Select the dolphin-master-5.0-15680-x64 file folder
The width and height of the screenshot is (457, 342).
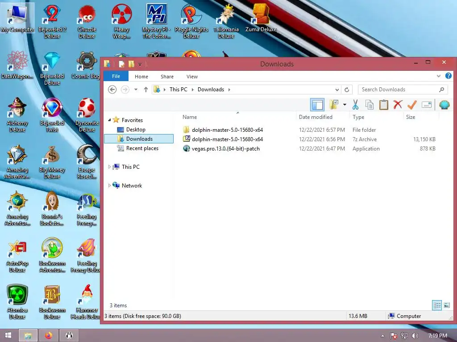click(x=227, y=130)
